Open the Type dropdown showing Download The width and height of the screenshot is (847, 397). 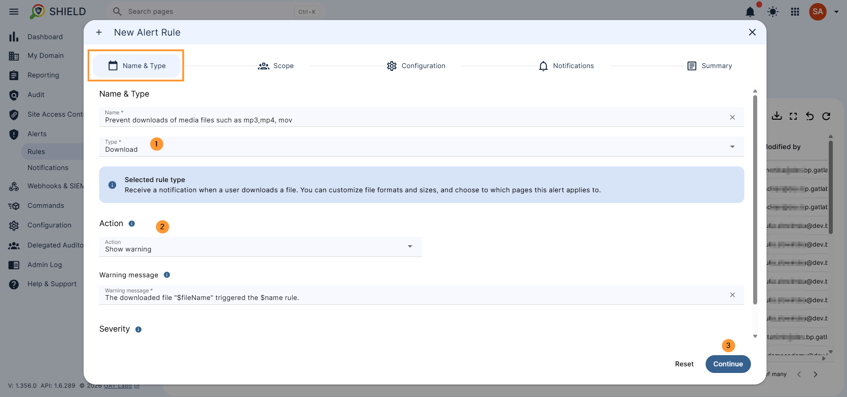(421, 146)
